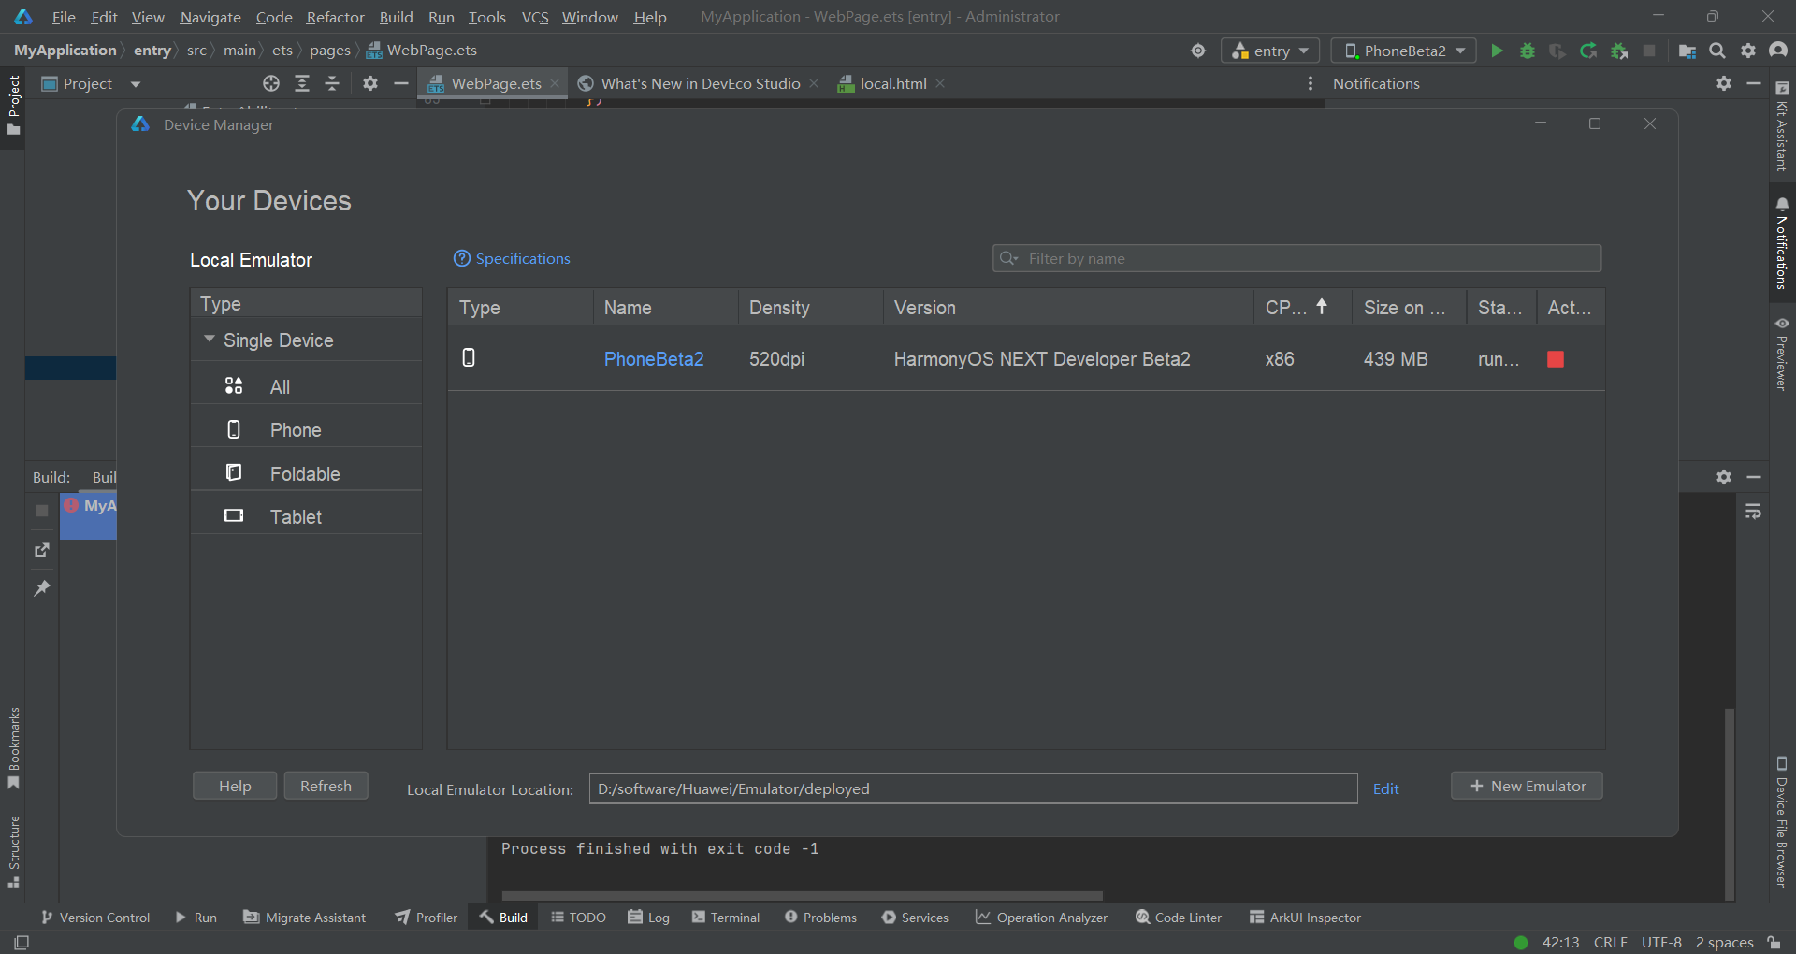Click Edit link for emulator location
The image size is (1796, 954).
1385,788
